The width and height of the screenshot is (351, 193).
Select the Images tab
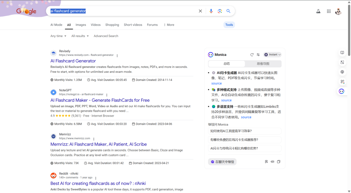coord(81,25)
